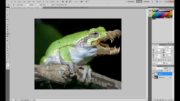This screenshot has height=101, width=180.
Task: Select the Spot Healing Brush tool
Action: (8, 24)
